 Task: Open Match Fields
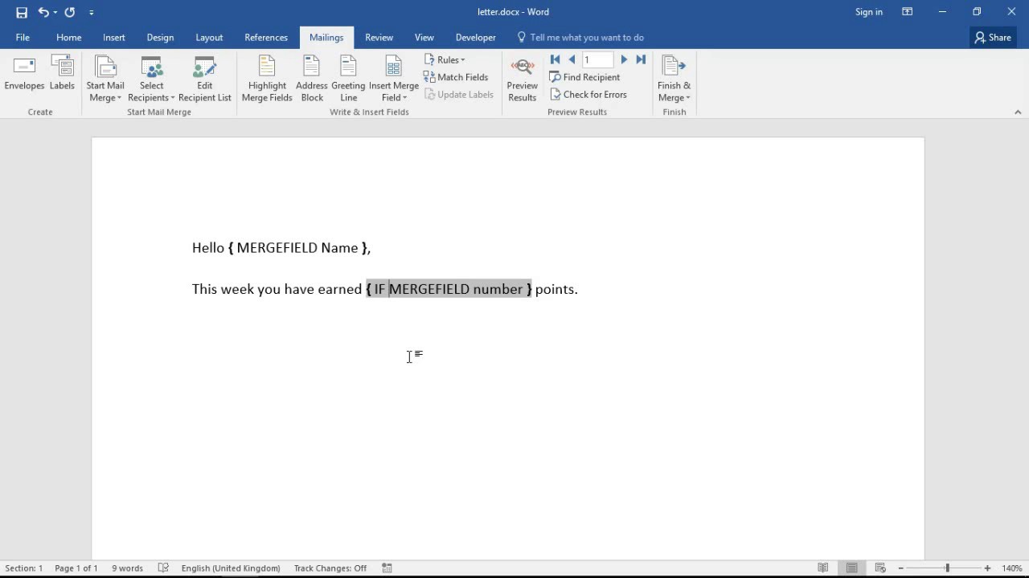tap(457, 76)
